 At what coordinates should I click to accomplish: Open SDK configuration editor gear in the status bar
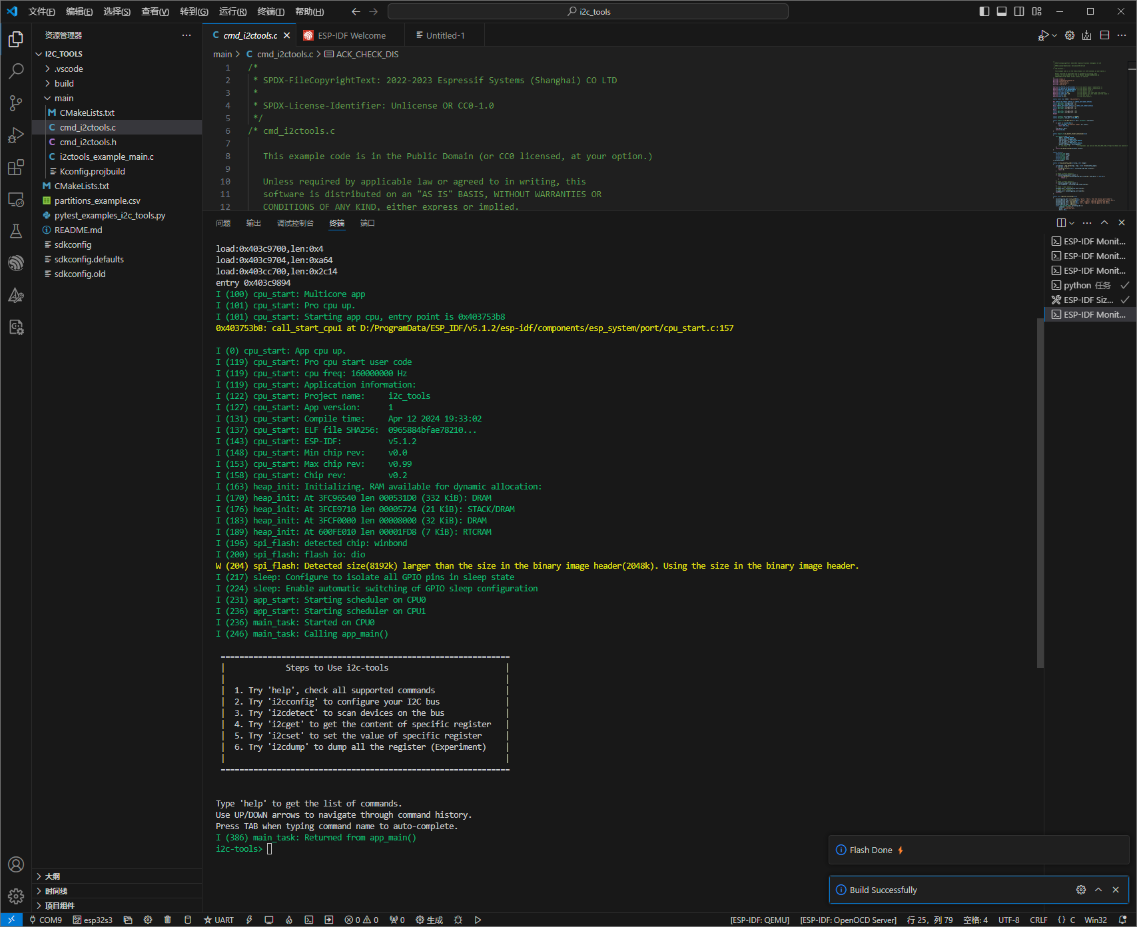coord(148,920)
